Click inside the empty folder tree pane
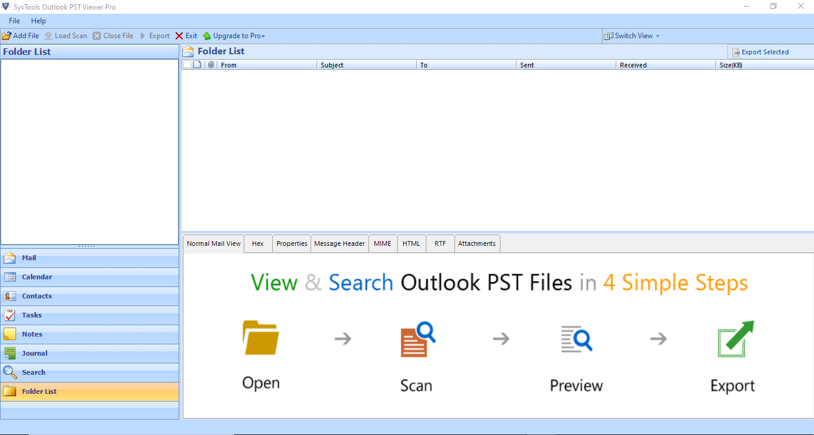Image resolution: width=814 pixels, height=435 pixels. 90,152
